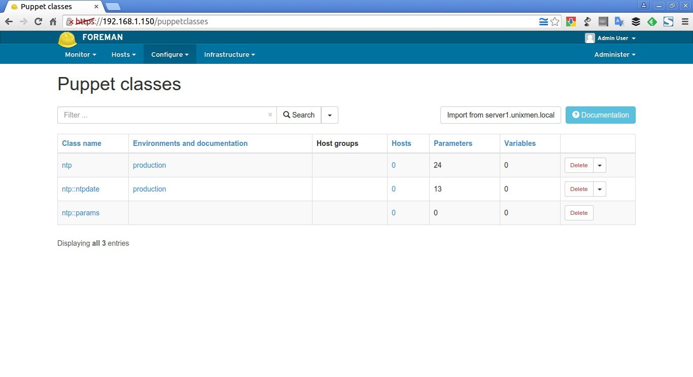Click the Buffer stacked layers extension
This screenshot has width=693, height=377.
636,22
